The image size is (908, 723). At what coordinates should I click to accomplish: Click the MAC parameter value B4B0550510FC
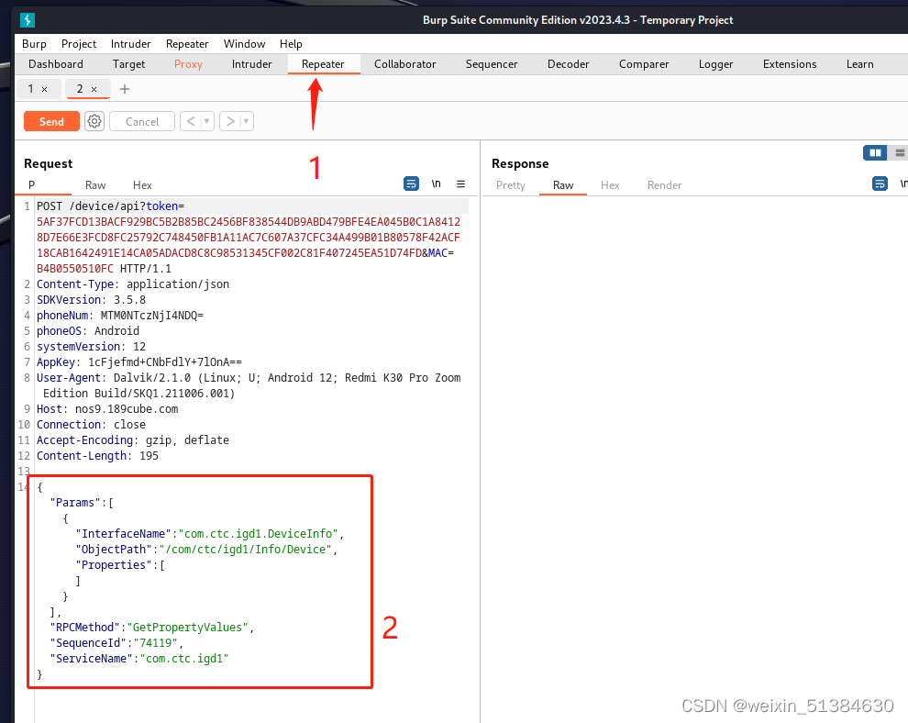tap(75, 269)
